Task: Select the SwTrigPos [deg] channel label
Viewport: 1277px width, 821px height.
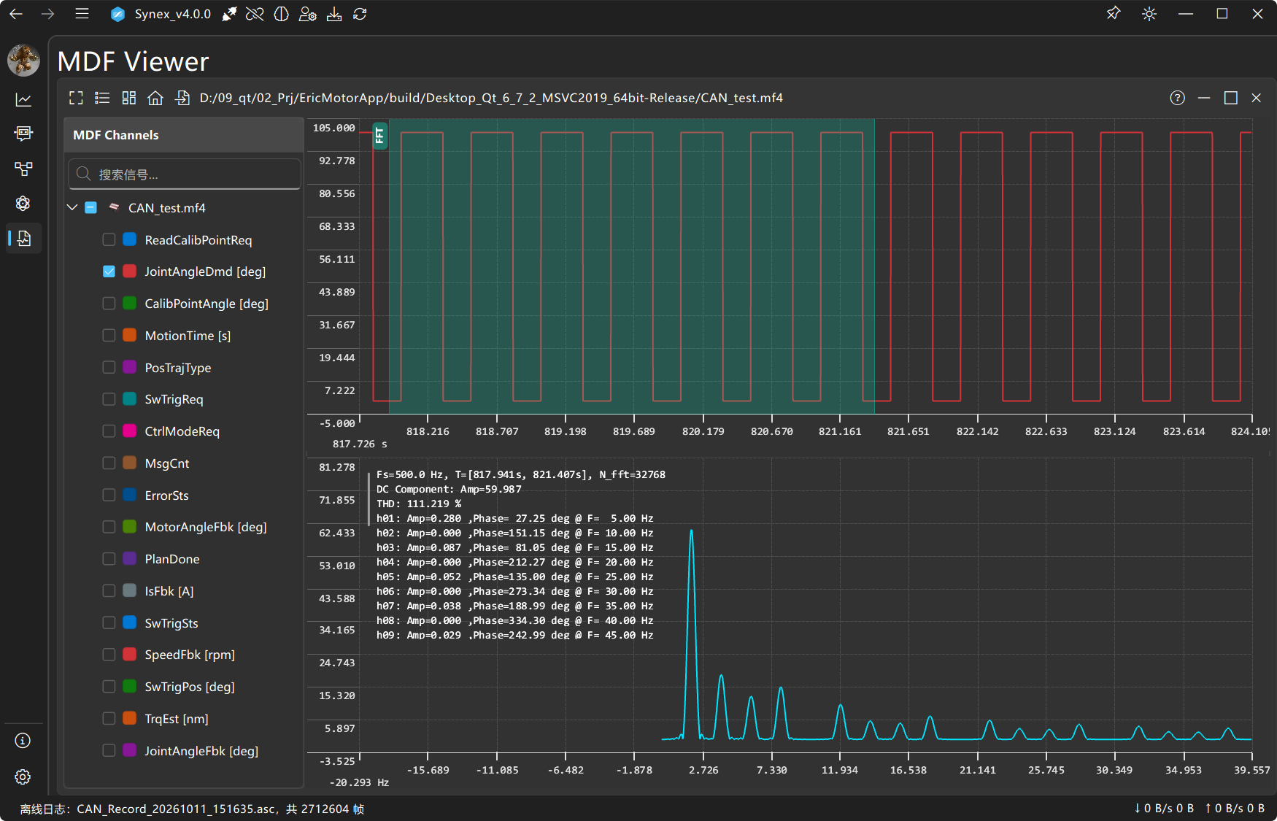Action: click(190, 687)
